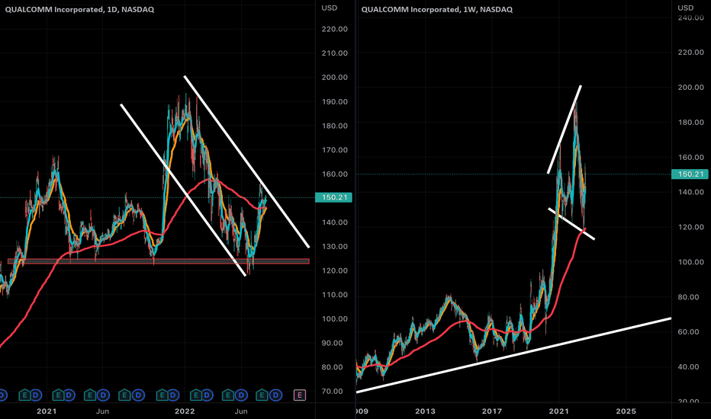Image resolution: width=711 pixels, height=419 pixels.
Task: Click the 150.21 price tag on weekly chart
Action: [690, 174]
